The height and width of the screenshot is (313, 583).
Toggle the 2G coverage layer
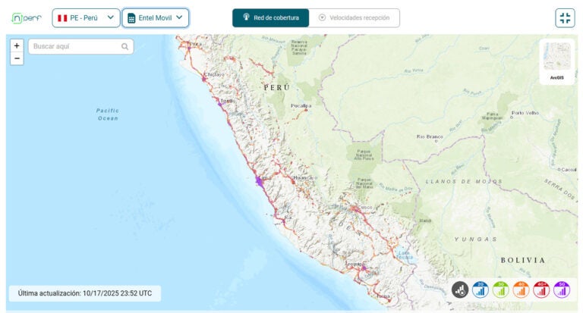(x=481, y=289)
